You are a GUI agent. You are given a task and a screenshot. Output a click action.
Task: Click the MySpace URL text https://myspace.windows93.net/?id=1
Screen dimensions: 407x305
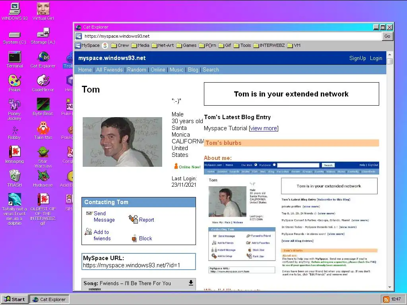point(132,265)
